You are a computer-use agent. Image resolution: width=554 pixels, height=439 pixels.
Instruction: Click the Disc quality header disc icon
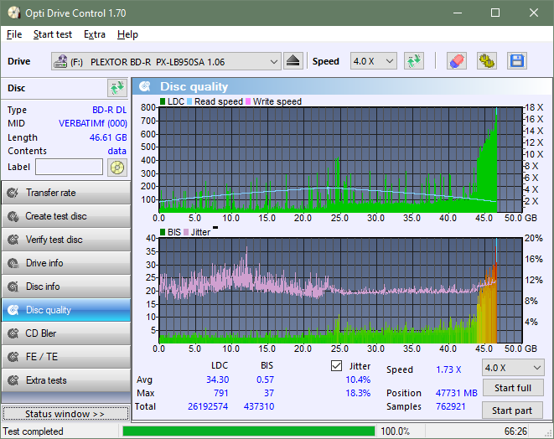144,86
